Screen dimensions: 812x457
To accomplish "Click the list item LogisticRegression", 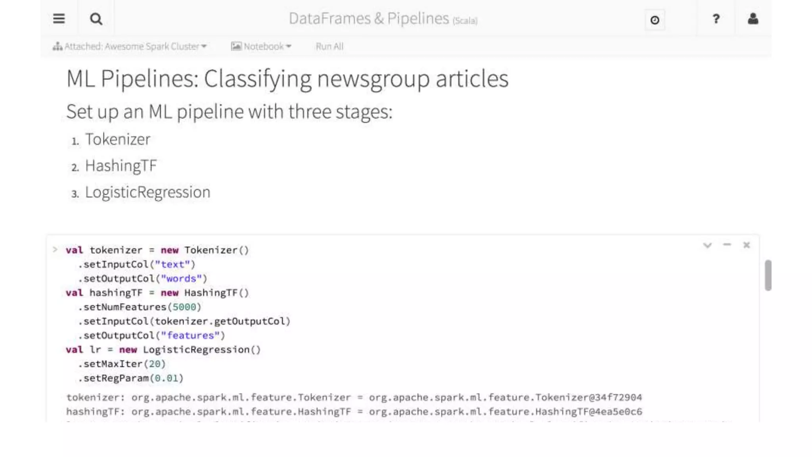I will [147, 192].
